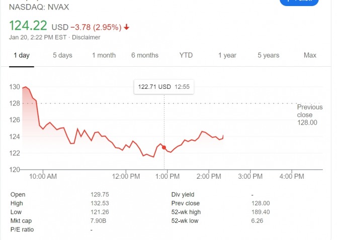Click the 124.22 current price

coord(28,26)
